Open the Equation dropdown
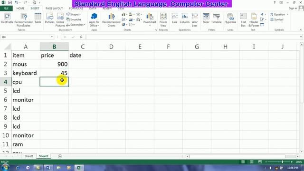Image resolution: width=304 pixels, height=171 pixels. pos(279,14)
